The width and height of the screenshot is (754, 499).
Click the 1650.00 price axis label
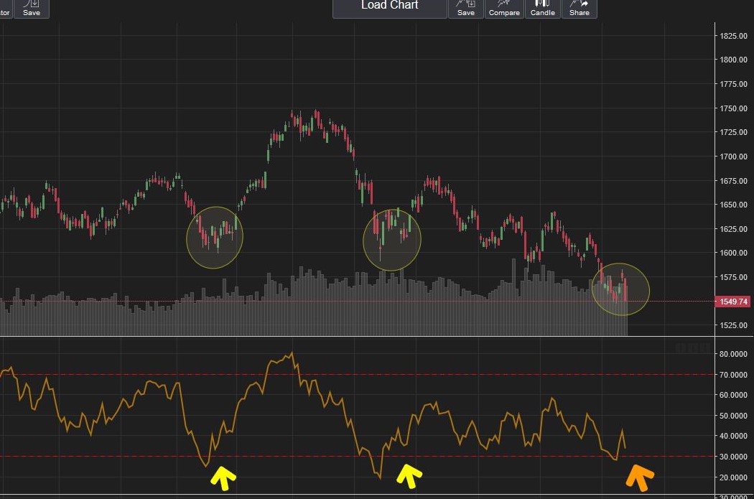pyautogui.click(x=733, y=205)
